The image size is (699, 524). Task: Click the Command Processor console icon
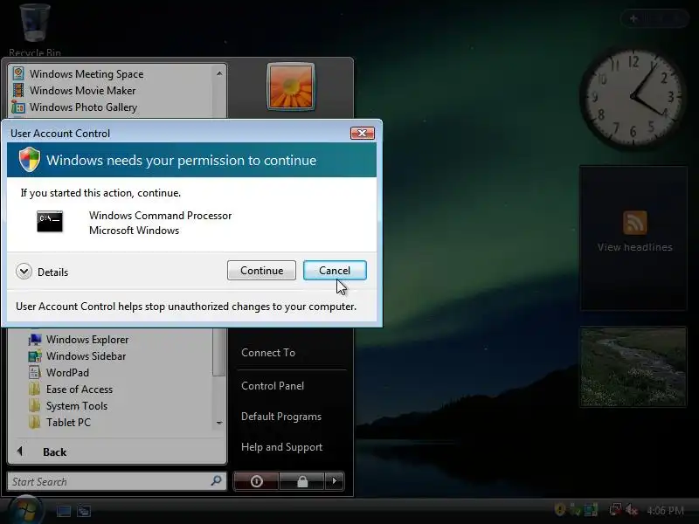pyautogui.click(x=50, y=222)
